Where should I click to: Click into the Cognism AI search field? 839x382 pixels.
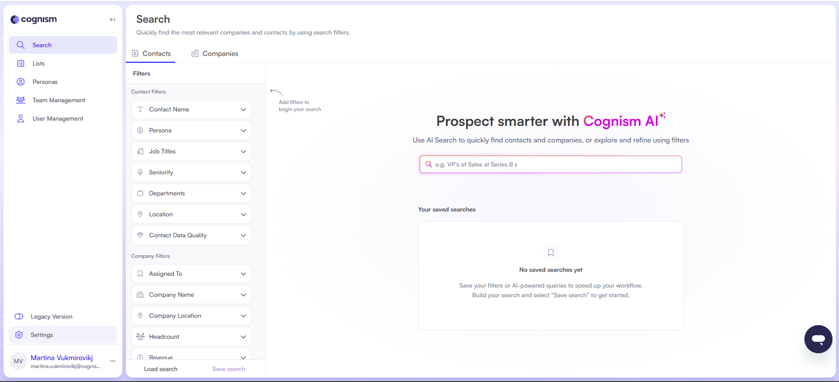(551, 164)
